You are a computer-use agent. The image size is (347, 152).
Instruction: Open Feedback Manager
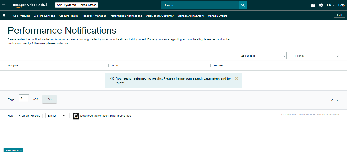pyautogui.click(x=94, y=16)
